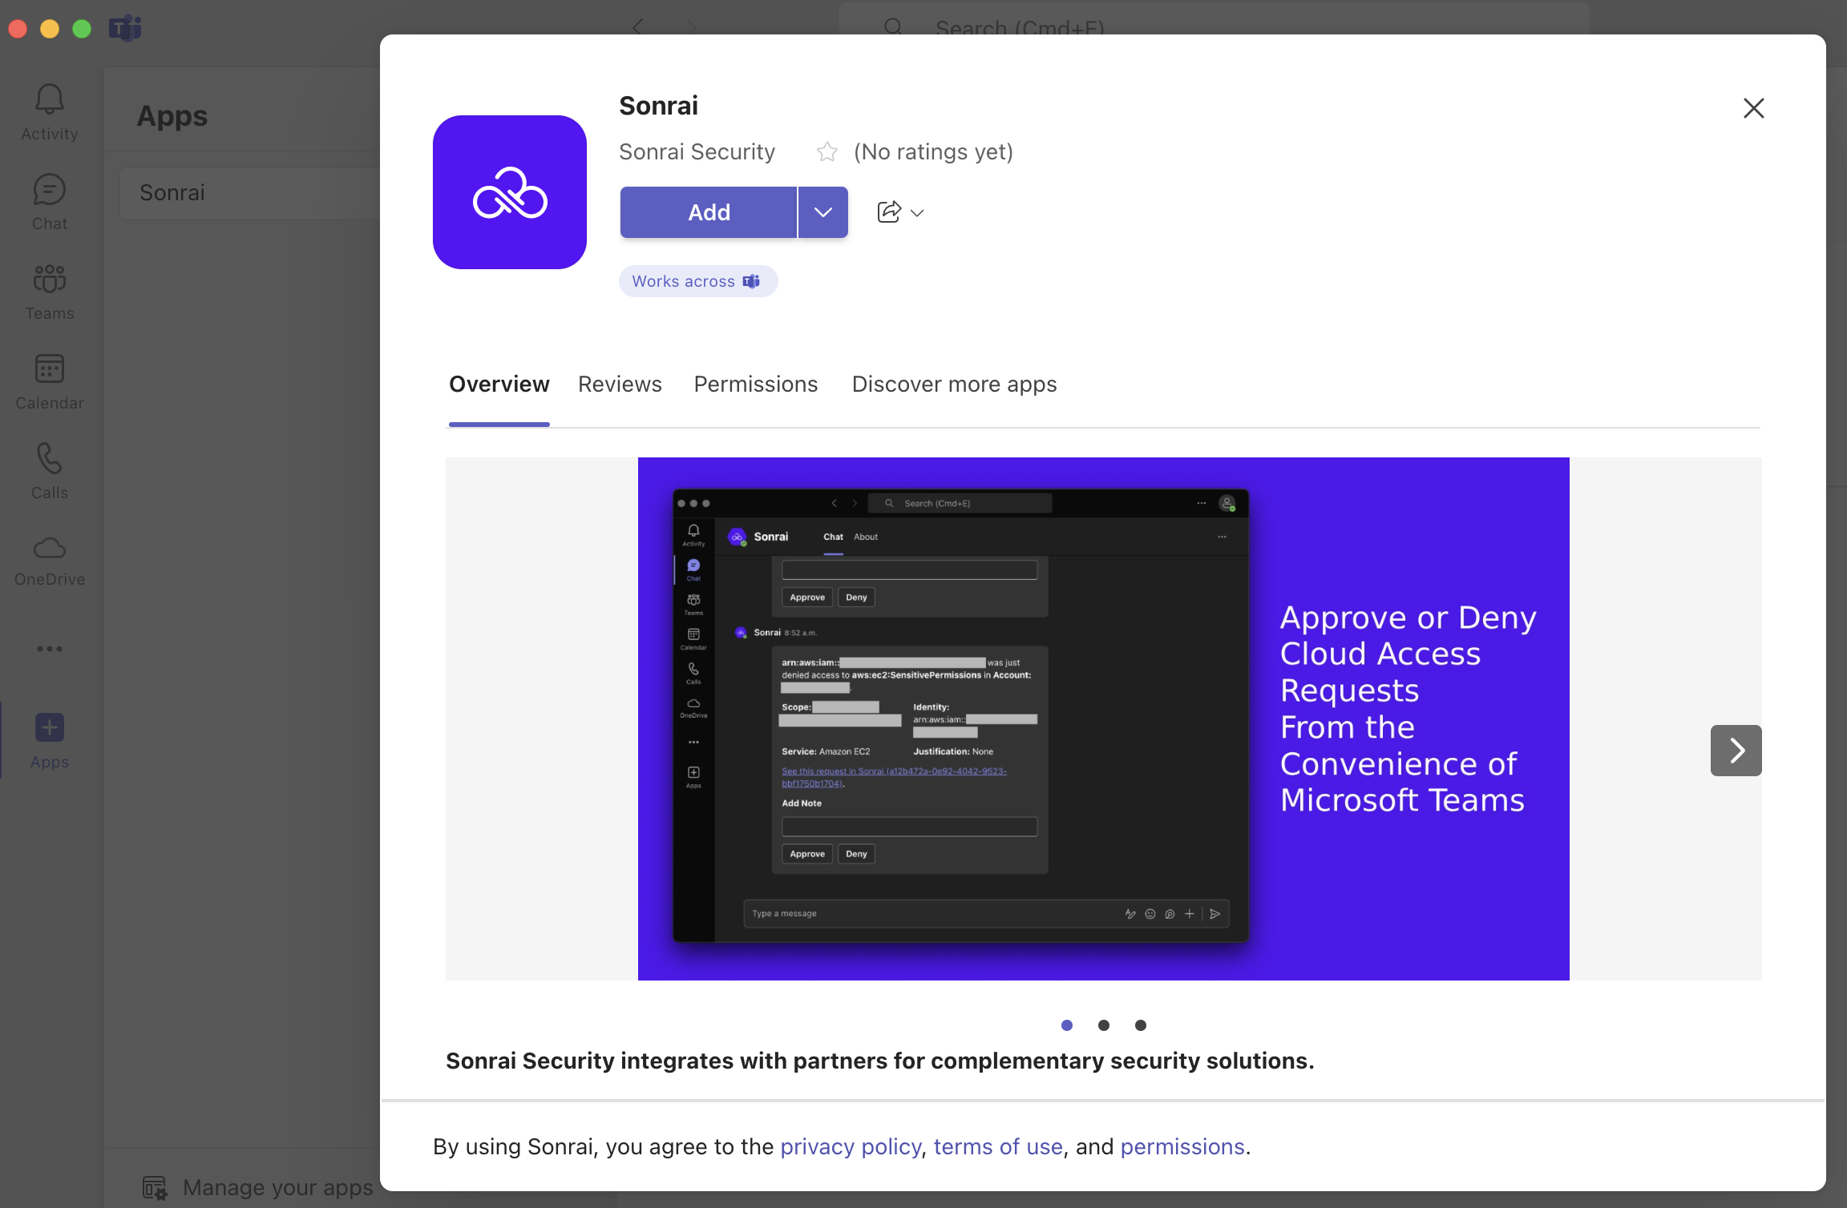Click the share app icon
The width and height of the screenshot is (1847, 1208).
click(889, 211)
